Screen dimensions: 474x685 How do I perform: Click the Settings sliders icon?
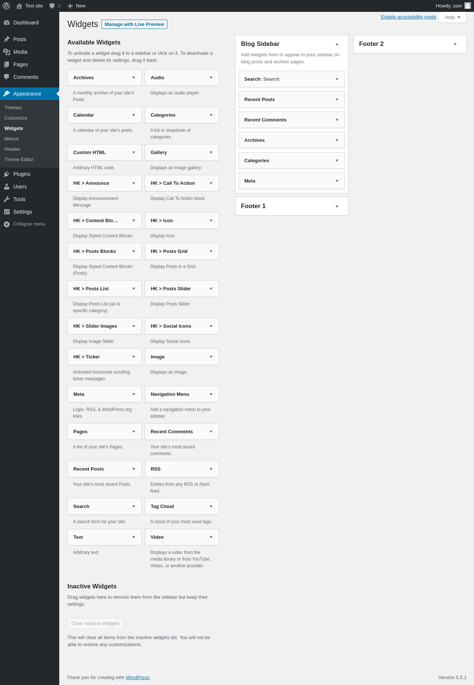7,212
